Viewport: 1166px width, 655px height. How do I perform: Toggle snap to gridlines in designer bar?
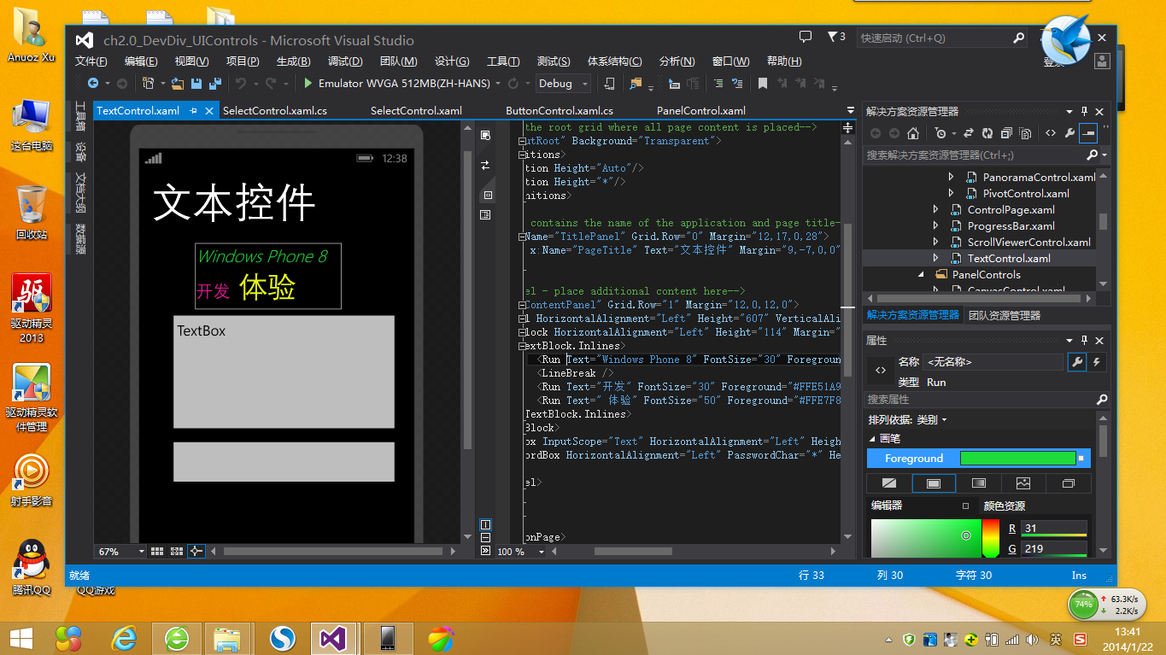coord(177,552)
